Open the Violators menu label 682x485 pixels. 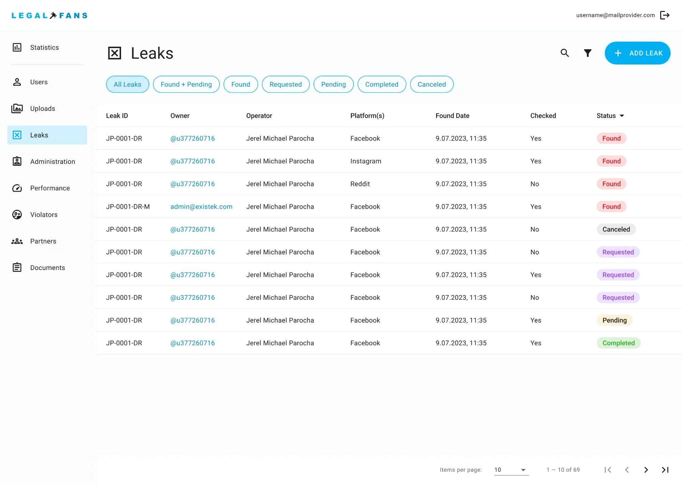point(44,215)
